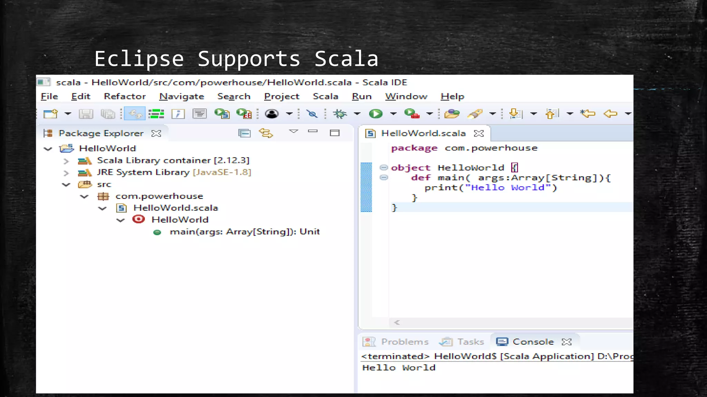Open the File menu
This screenshot has width=707, height=397.
49,96
